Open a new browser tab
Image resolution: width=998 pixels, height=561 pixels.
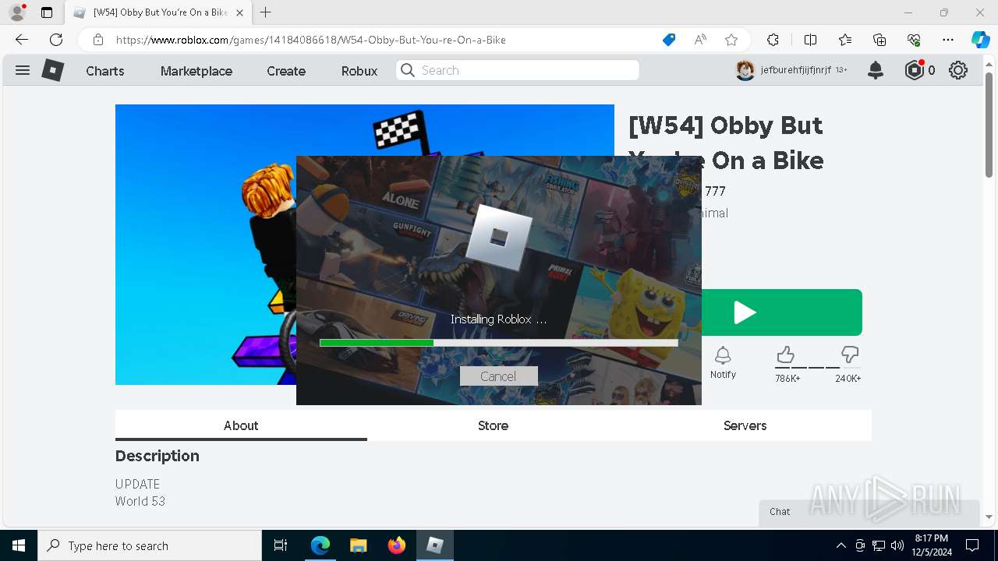tap(266, 12)
